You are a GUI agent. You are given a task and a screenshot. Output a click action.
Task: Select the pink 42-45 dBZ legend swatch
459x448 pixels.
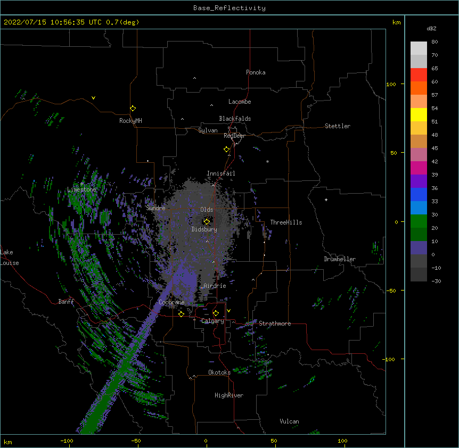419,155
